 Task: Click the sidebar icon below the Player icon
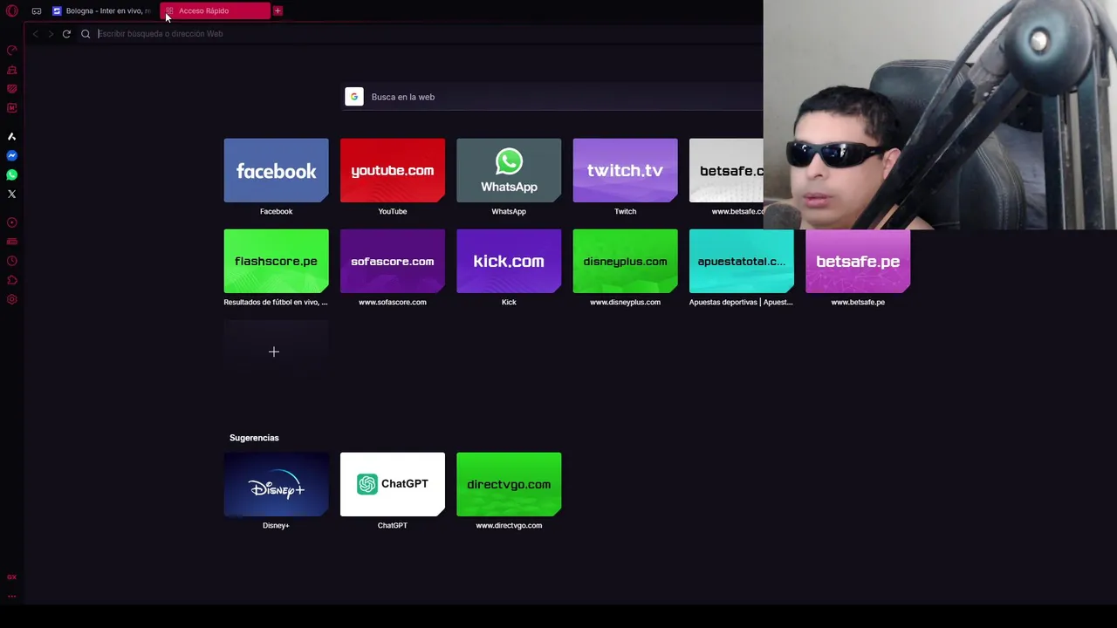tap(12, 242)
